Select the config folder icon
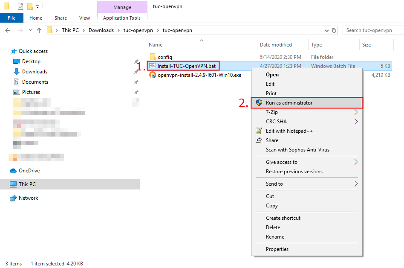This screenshot has height=268, width=404. tap(153, 57)
